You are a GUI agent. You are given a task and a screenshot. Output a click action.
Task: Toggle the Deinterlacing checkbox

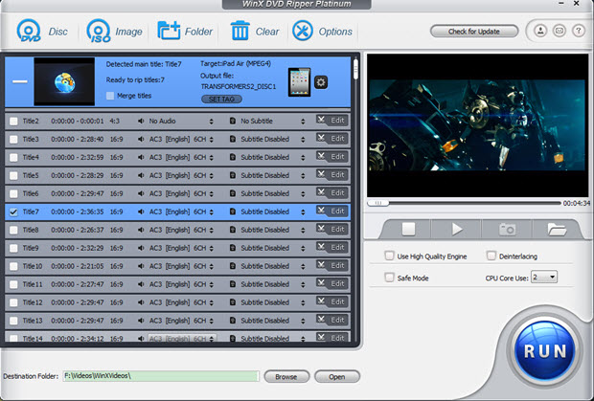tap(491, 256)
